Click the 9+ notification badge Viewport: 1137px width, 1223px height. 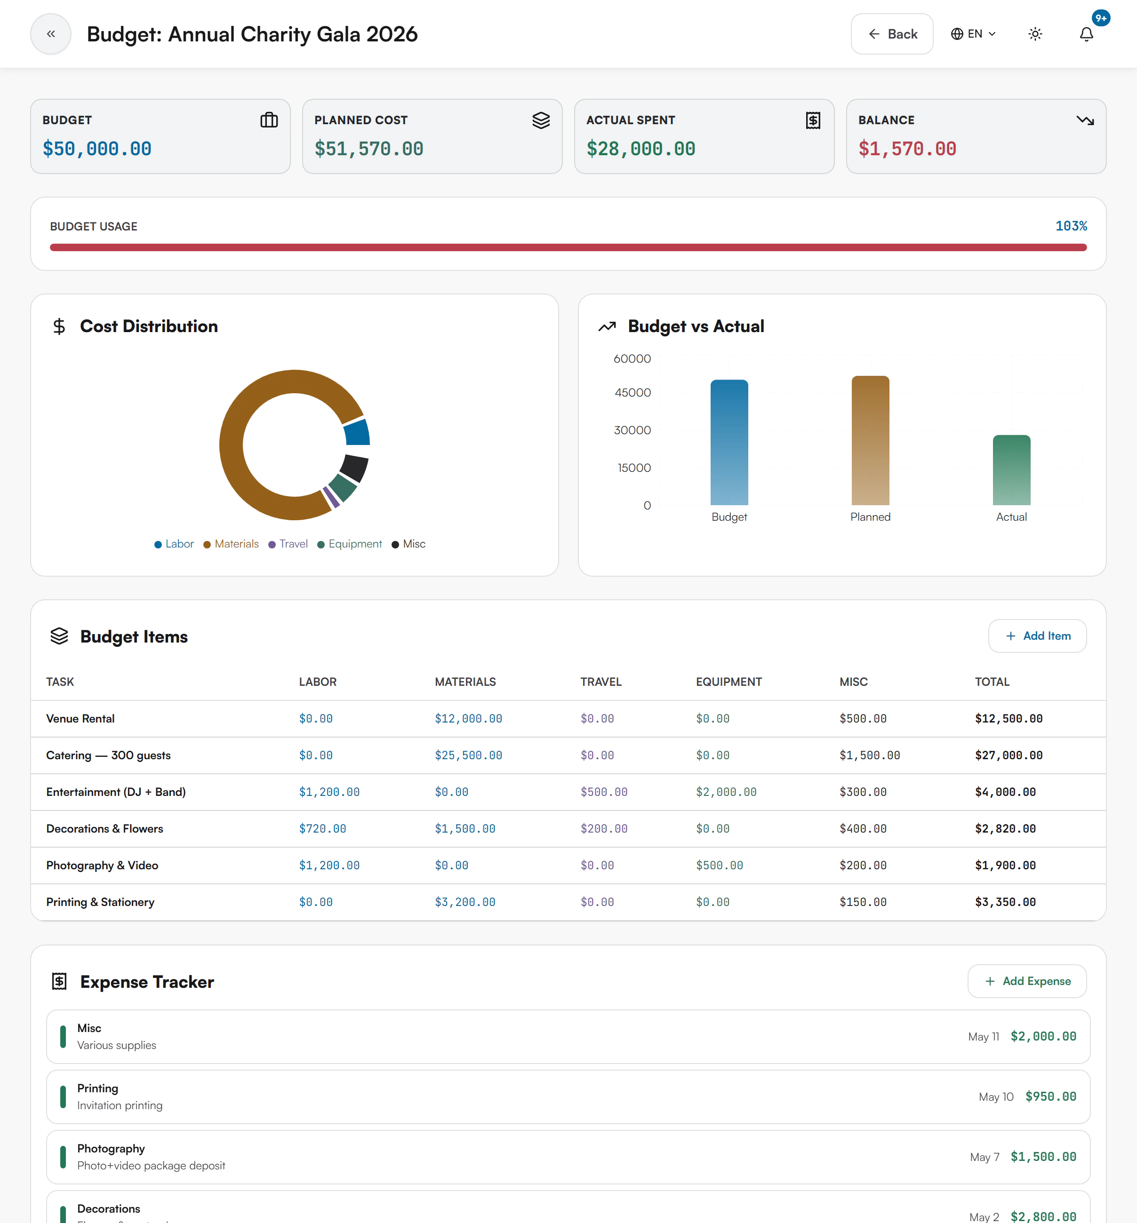[1100, 18]
